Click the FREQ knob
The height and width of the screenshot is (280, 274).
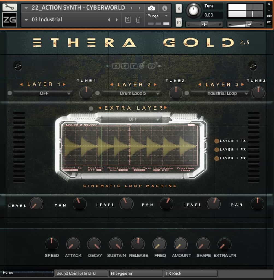(160, 244)
